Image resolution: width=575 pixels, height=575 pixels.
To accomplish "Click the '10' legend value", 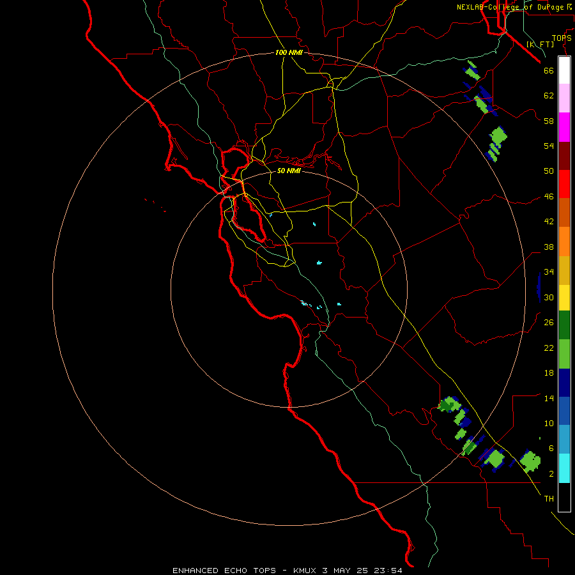I will (549, 423).
